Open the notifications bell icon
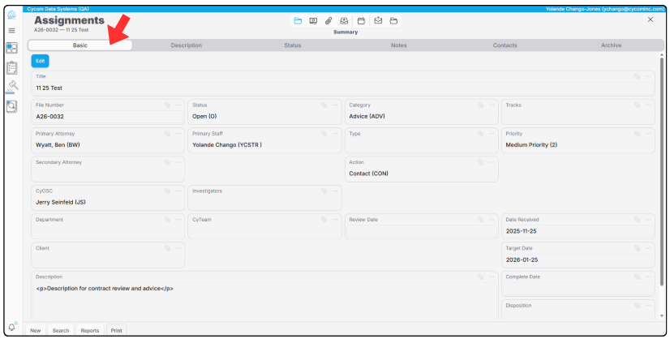670x339 pixels. 12,327
